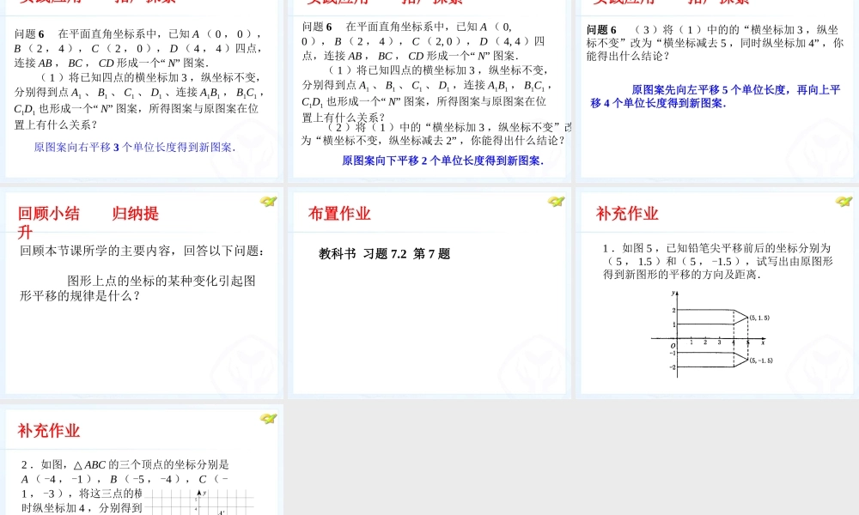The height and width of the screenshot is (515, 859).
Task: Click text 得到新图形的平移的方向及距离
Action: (682, 274)
